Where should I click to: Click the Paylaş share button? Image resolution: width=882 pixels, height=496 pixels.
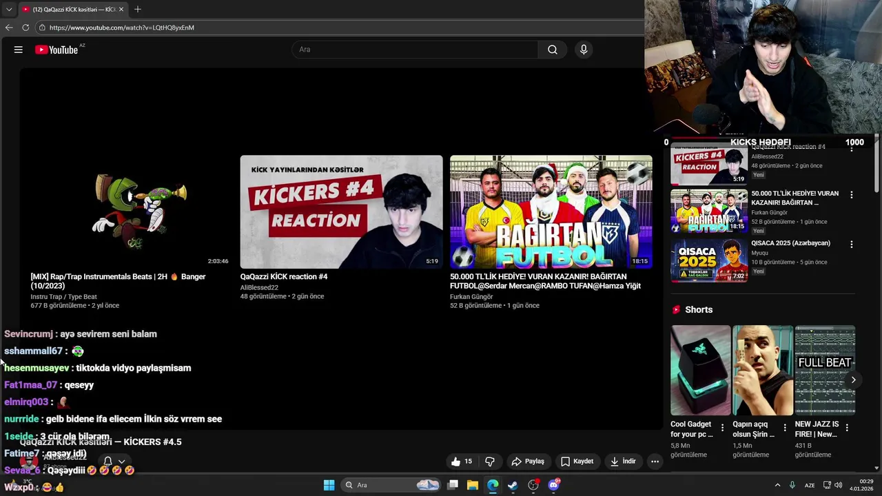tap(528, 462)
